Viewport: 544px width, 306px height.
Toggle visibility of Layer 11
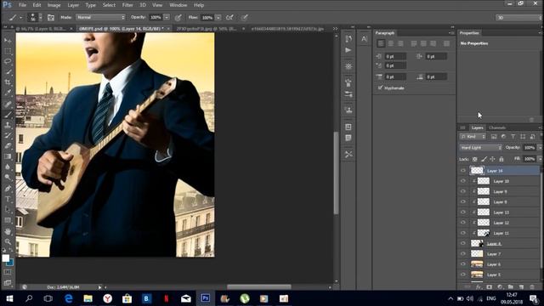[x=463, y=233]
